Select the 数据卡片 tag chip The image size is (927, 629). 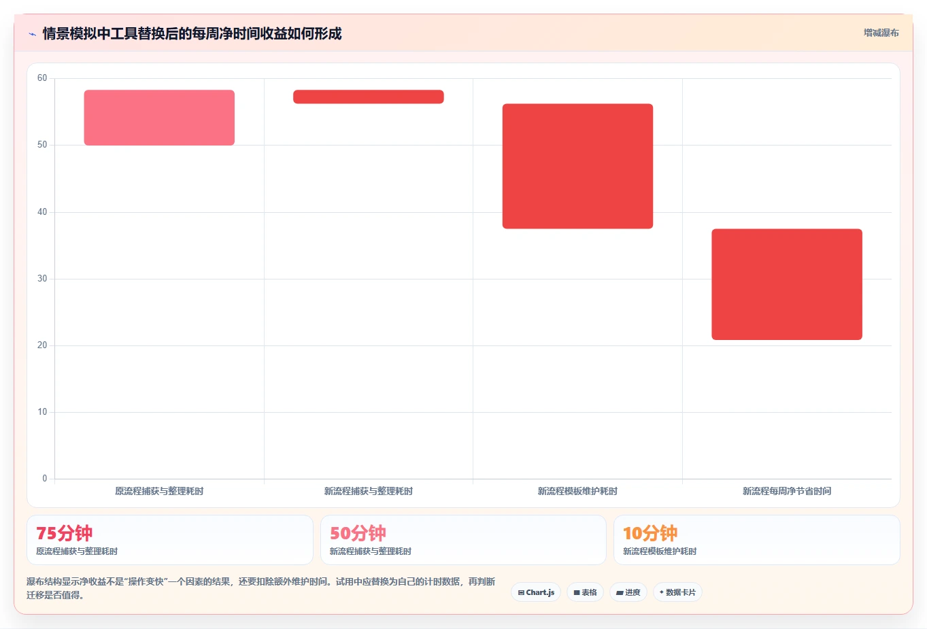point(677,592)
